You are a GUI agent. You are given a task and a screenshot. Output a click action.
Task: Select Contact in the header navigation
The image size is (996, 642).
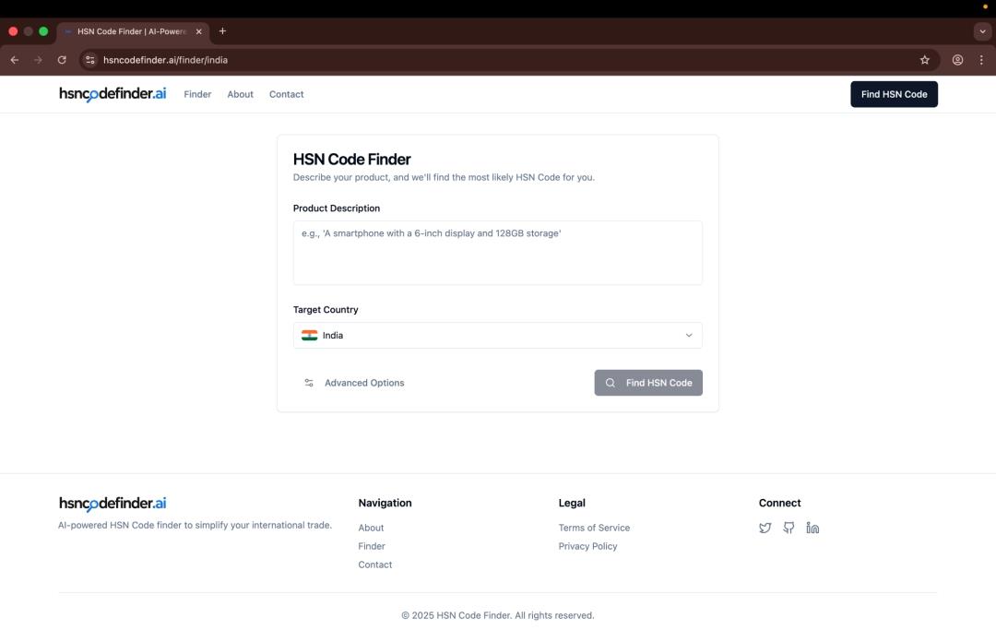[286, 94]
